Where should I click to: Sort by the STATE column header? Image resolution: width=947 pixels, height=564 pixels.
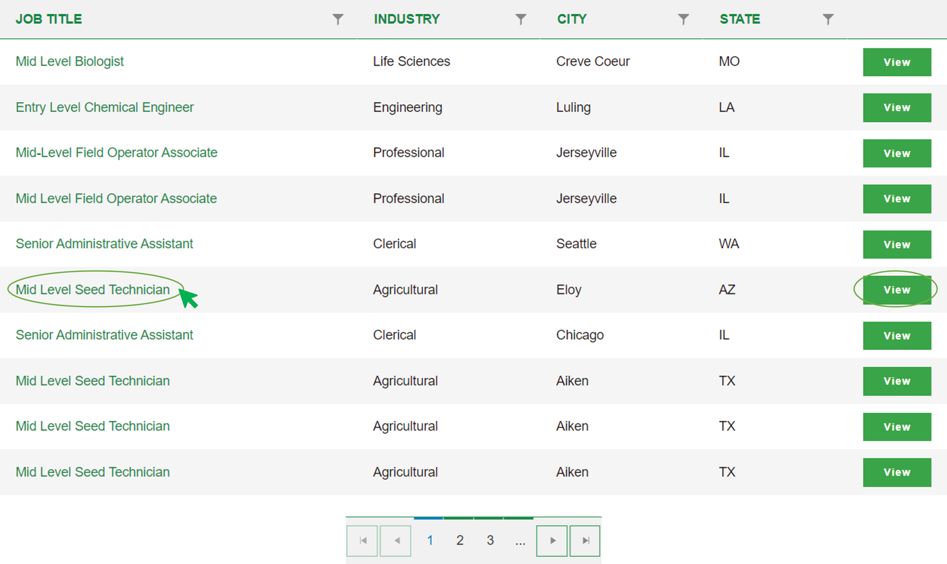click(x=739, y=19)
